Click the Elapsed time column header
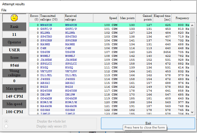This screenshot has width=197, height=133. pos(162,18)
